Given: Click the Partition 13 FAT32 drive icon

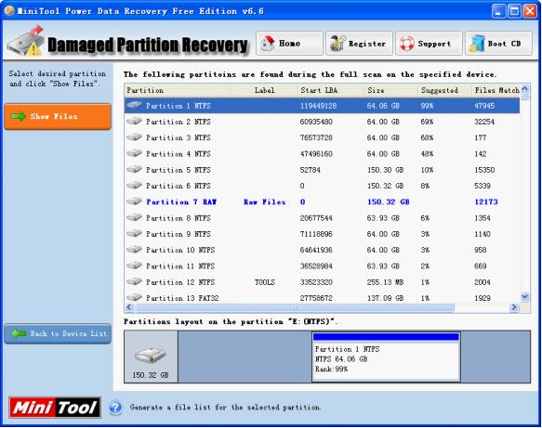Looking at the screenshot, I should tap(134, 297).
